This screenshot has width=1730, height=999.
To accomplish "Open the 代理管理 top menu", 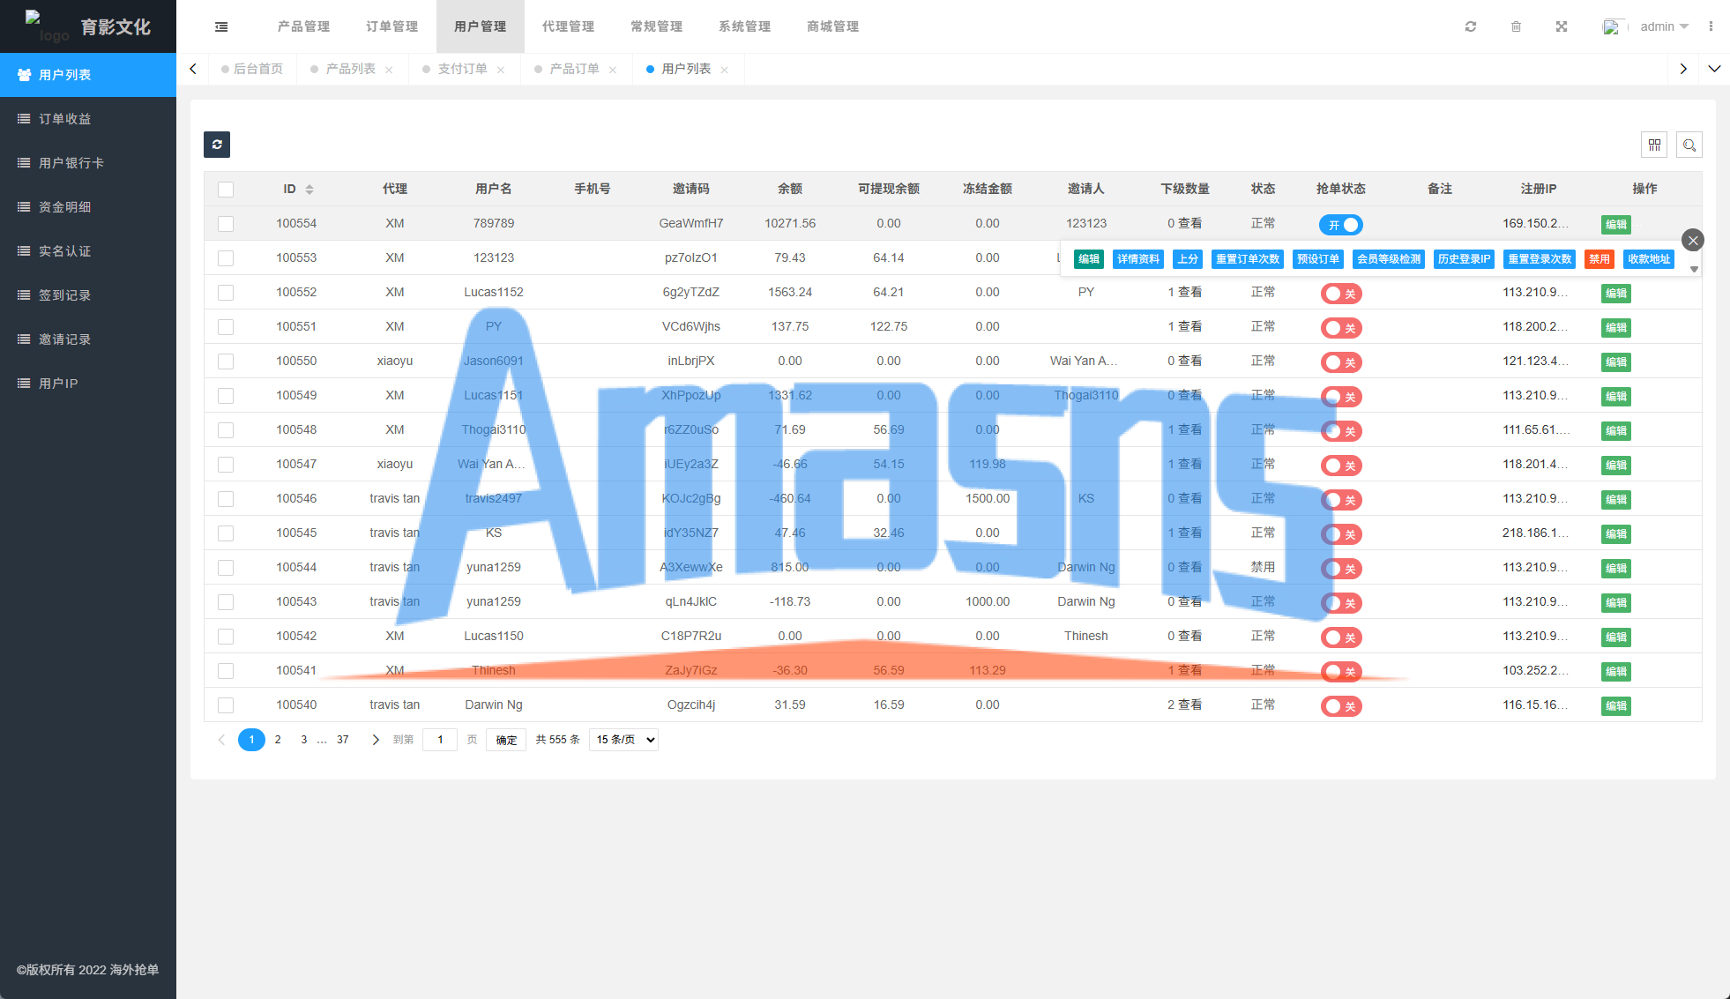I will 568,26.
